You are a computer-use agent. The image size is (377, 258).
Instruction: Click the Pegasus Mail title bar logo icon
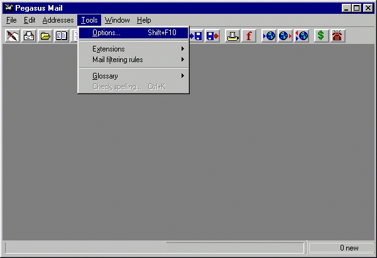click(x=9, y=8)
